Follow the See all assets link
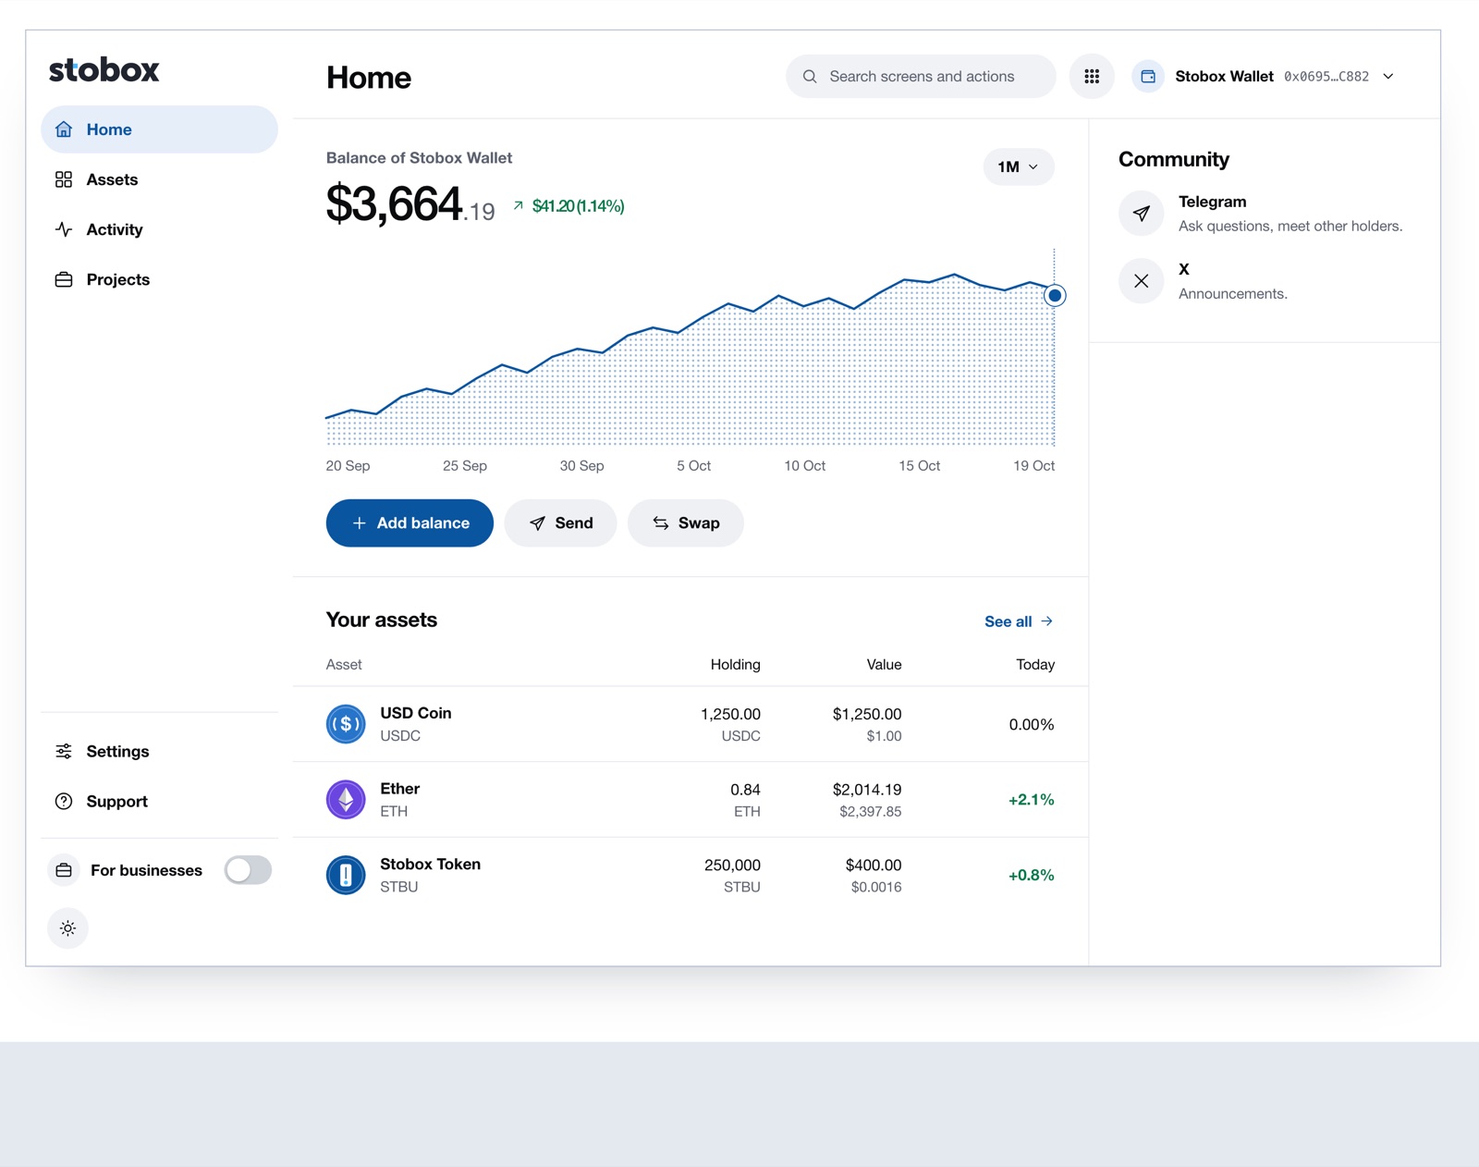This screenshot has height=1167, width=1479. (x=1019, y=621)
